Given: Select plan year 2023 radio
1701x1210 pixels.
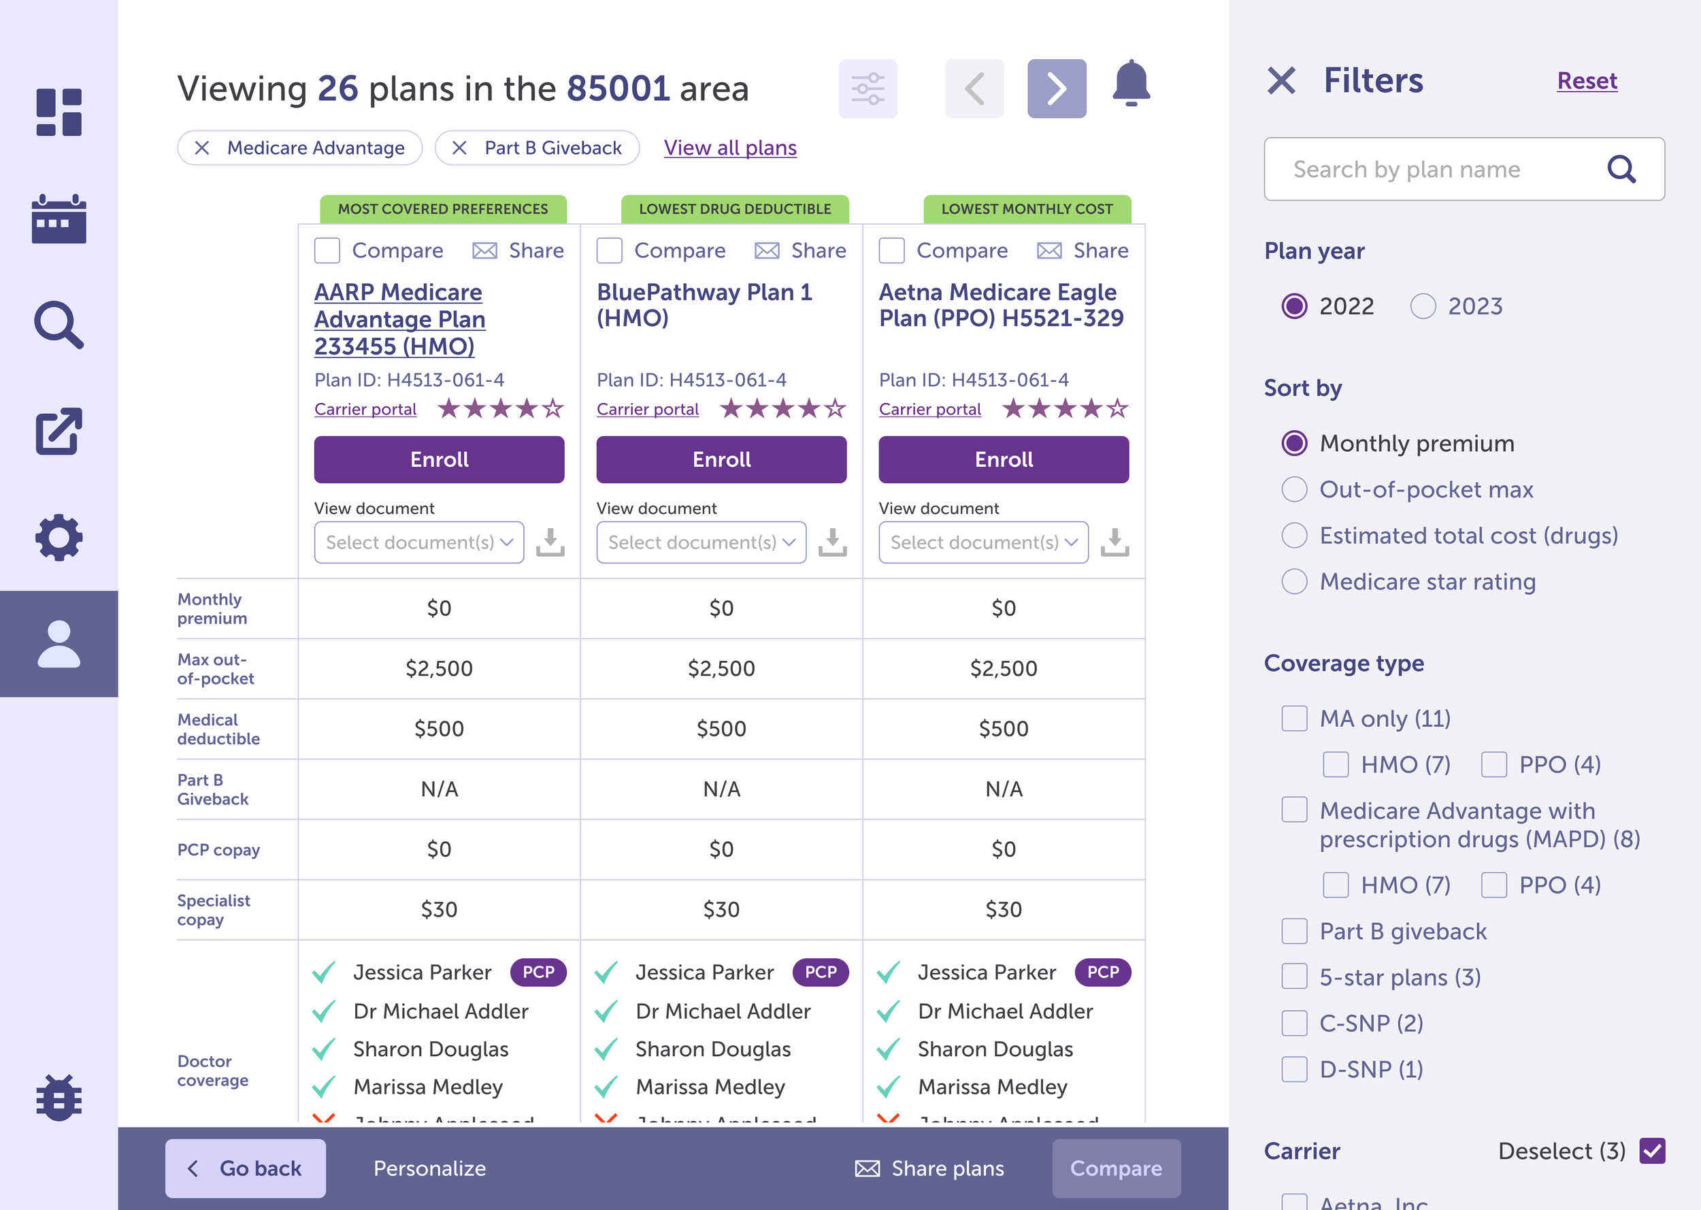Looking at the screenshot, I should [x=1423, y=306].
